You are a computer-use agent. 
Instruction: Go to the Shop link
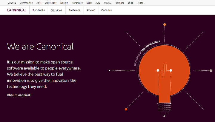point(130,3)
